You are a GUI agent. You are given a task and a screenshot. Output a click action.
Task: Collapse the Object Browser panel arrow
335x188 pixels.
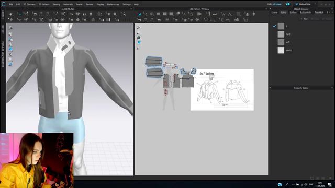(x=270, y=9)
